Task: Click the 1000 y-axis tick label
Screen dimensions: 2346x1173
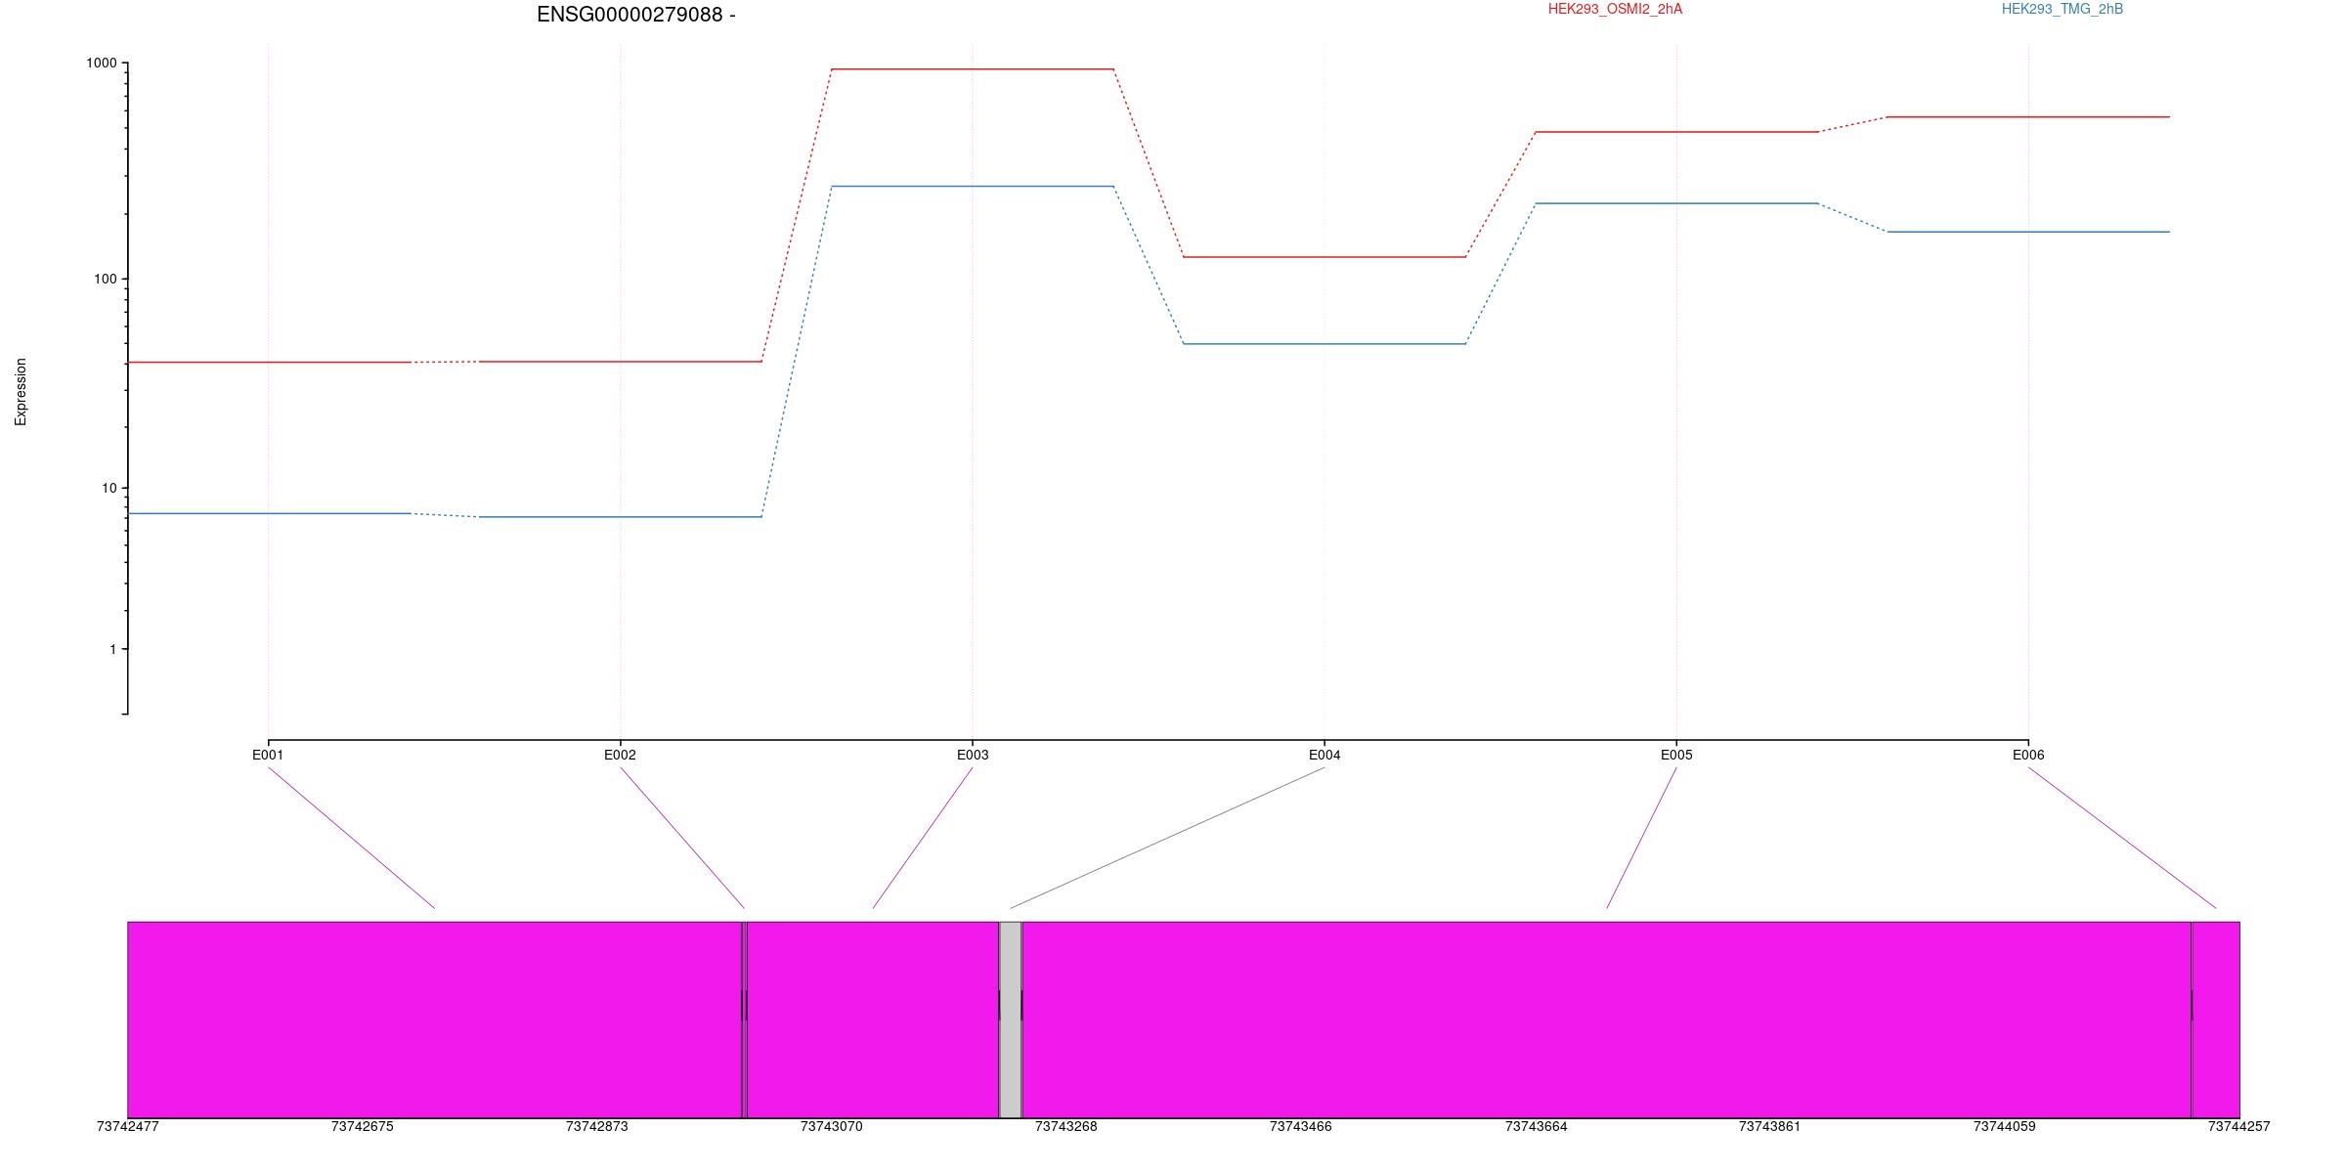Action: click(102, 64)
